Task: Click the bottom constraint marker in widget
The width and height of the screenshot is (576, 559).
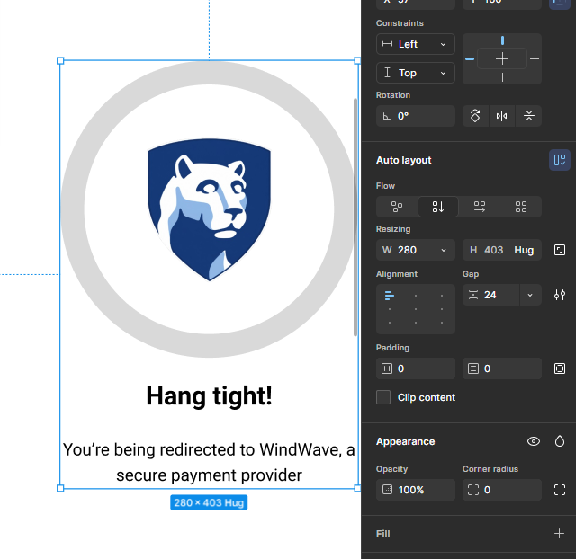Action: coord(502,77)
